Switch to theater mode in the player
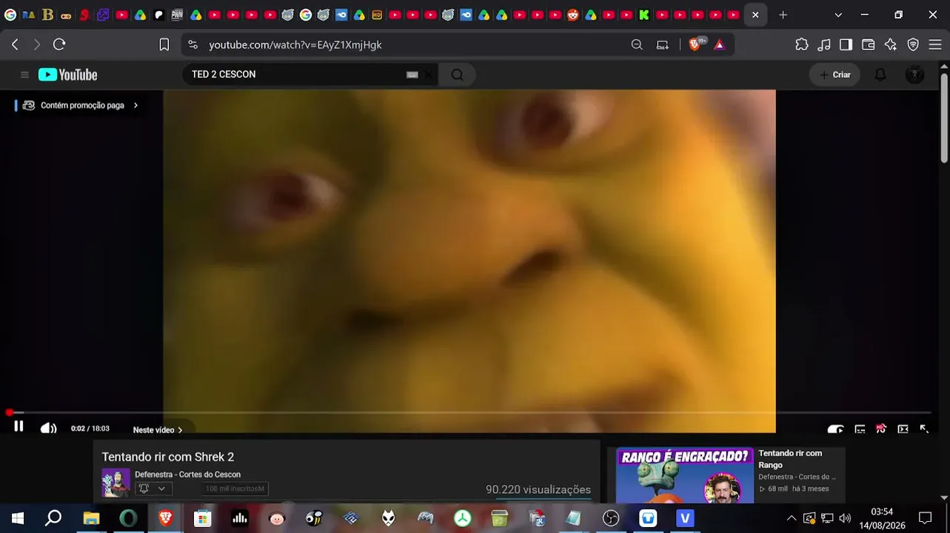Screen dimensions: 950x533 (x=903, y=429)
